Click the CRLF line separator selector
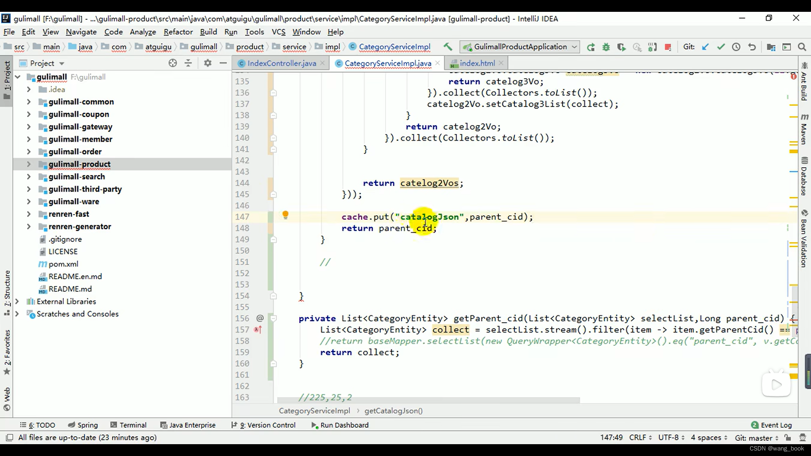This screenshot has height=456, width=811. (x=640, y=437)
